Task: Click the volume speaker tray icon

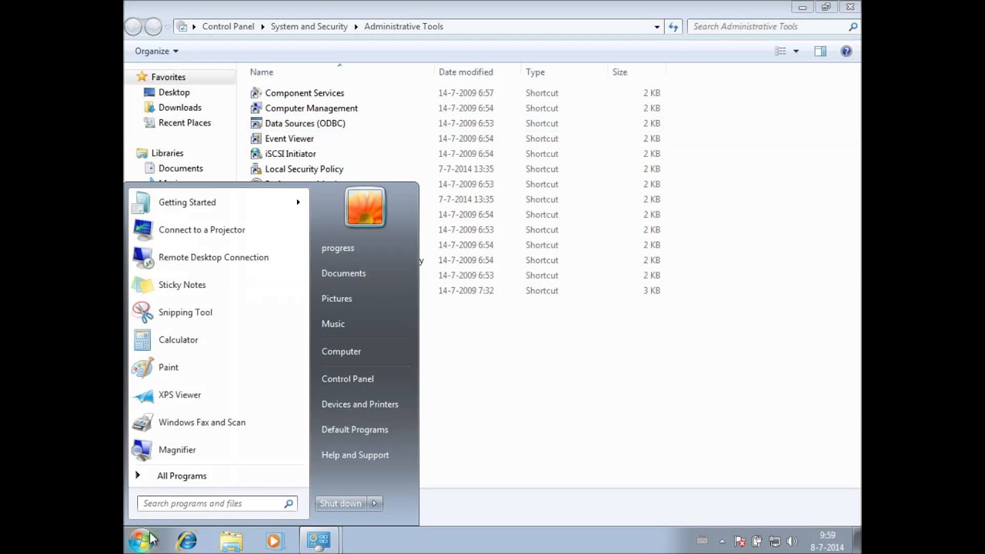Action: pos(792,542)
